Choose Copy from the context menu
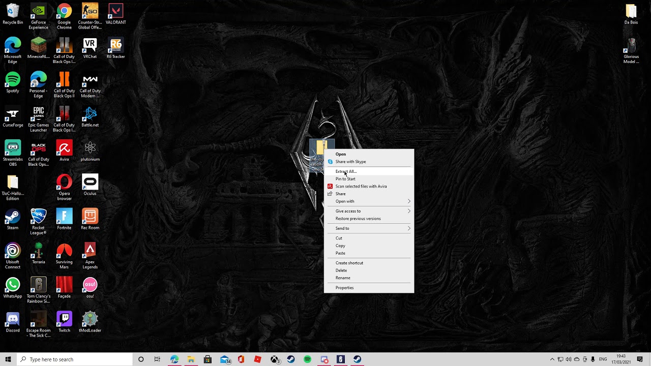 [x=369, y=246]
